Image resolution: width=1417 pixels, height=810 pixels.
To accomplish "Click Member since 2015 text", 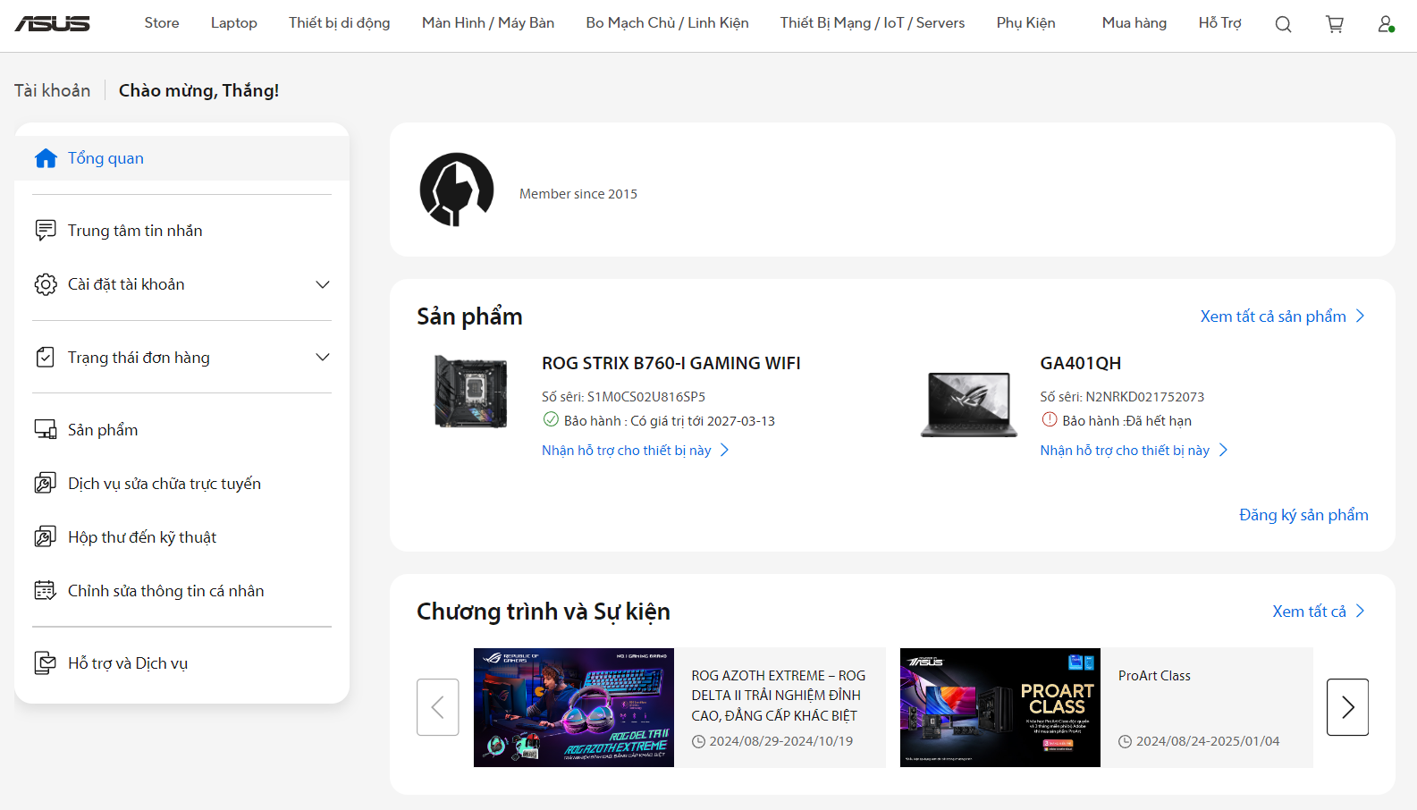I will (x=578, y=194).
